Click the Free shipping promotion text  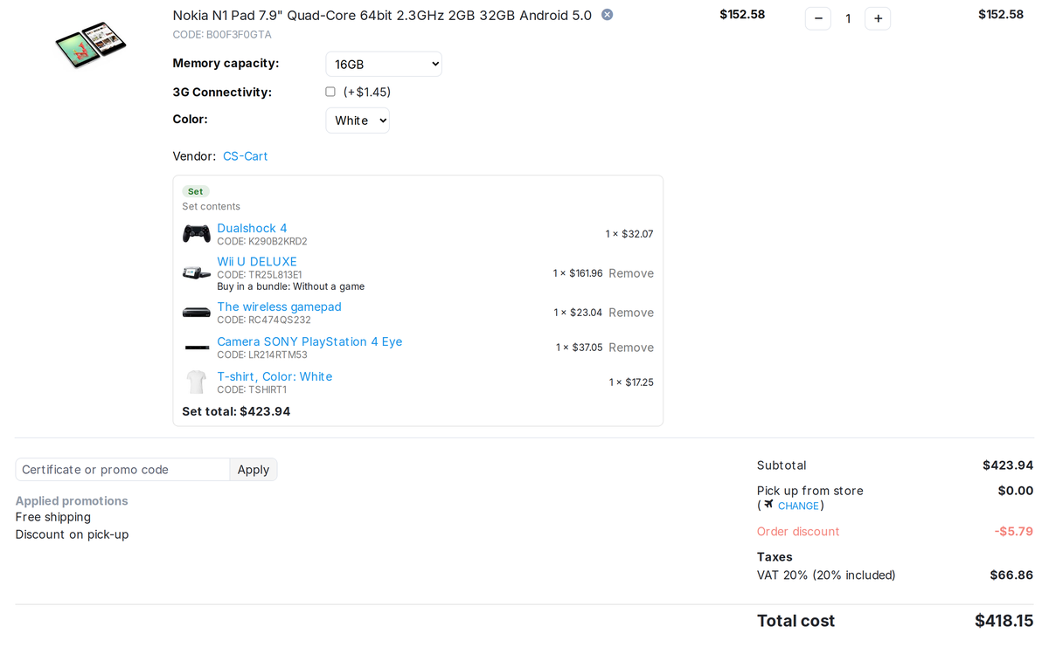[x=52, y=517]
